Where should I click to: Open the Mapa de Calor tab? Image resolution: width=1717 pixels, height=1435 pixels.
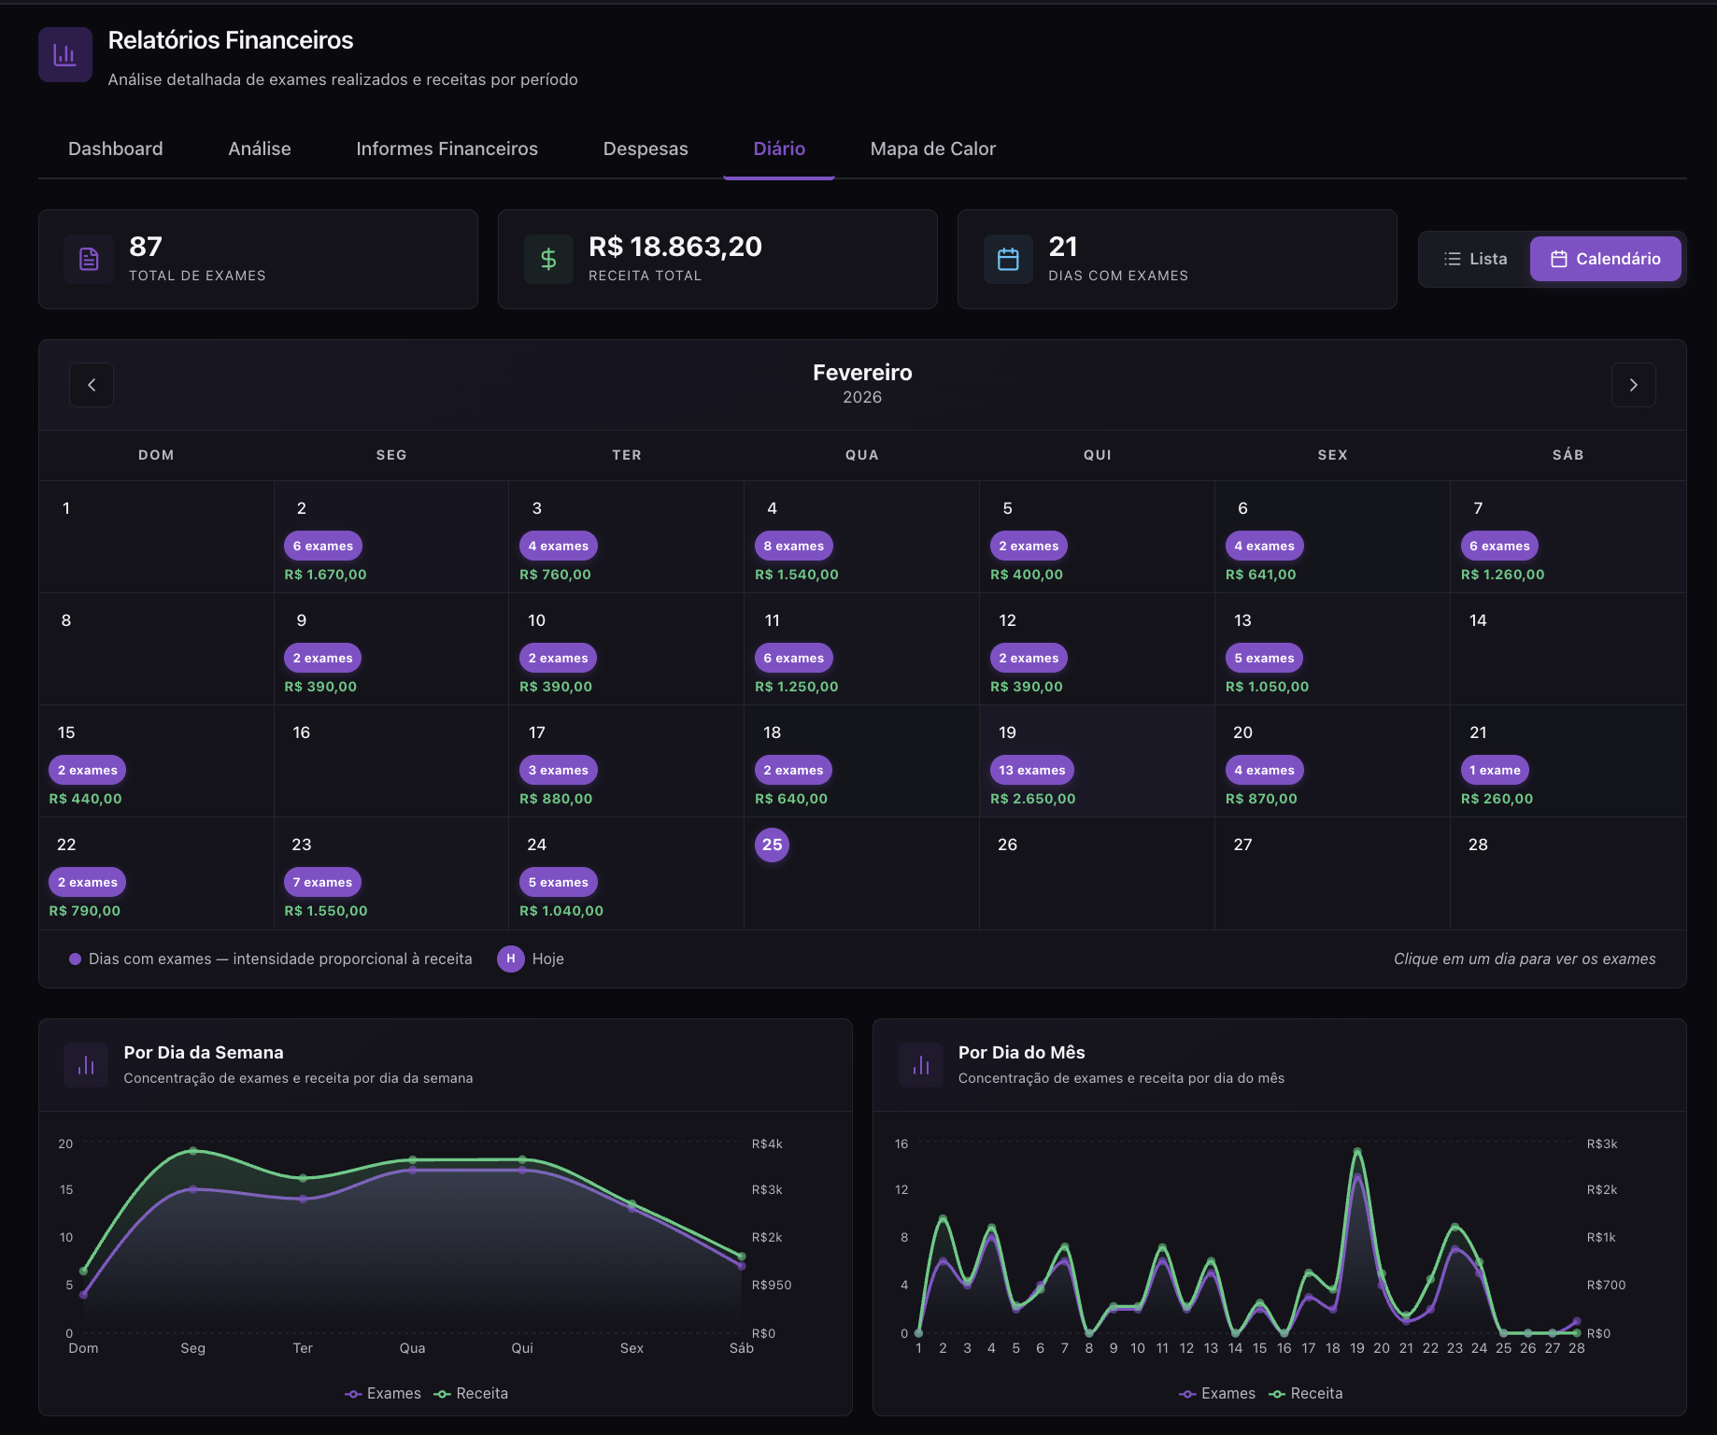pyautogui.click(x=932, y=149)
